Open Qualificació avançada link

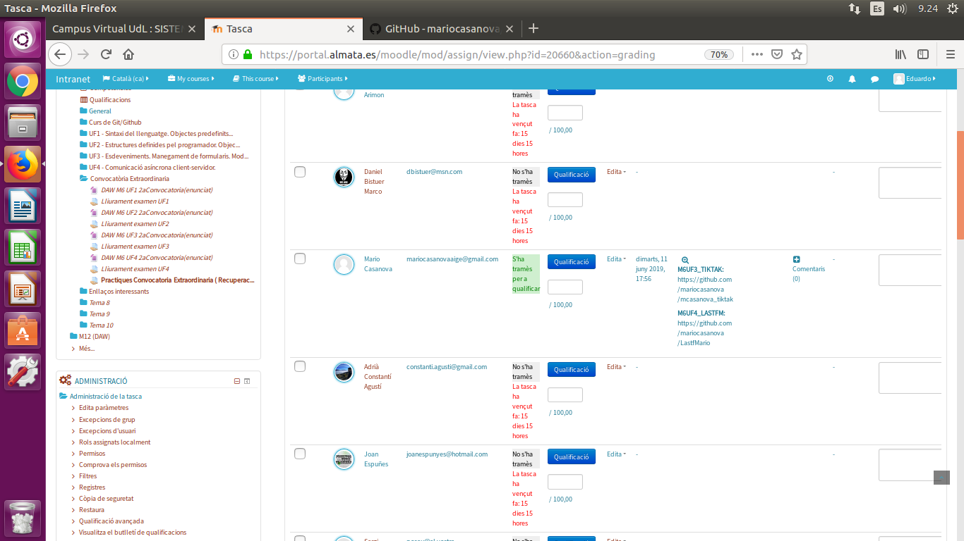click(x=112, y=521)
